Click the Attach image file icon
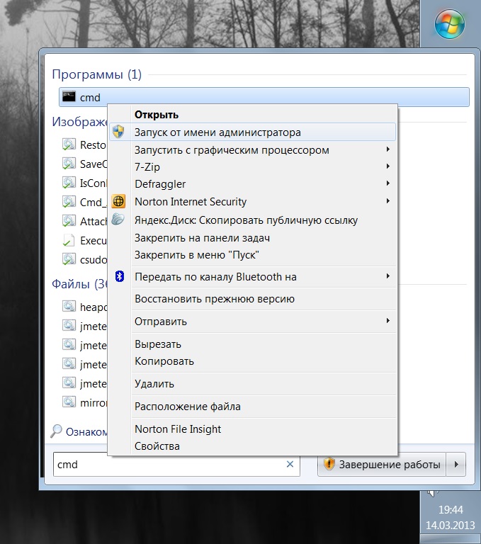481x544 pixels. point(69,220)
